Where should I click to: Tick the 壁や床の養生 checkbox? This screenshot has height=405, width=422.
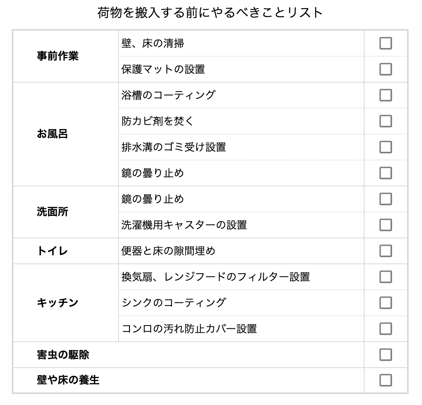tap(385, 380)
